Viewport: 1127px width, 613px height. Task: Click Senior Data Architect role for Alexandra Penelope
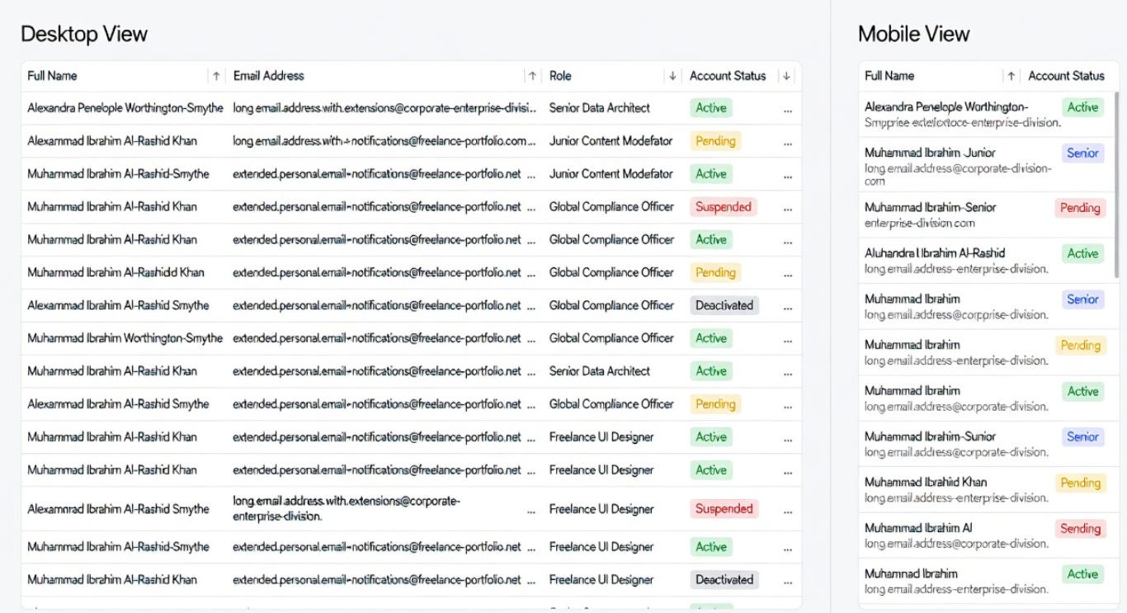point(600,108)
